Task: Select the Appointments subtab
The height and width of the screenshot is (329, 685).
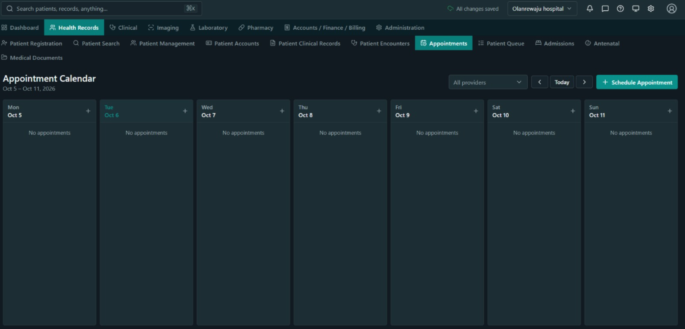Action: (x=444, y=43)
